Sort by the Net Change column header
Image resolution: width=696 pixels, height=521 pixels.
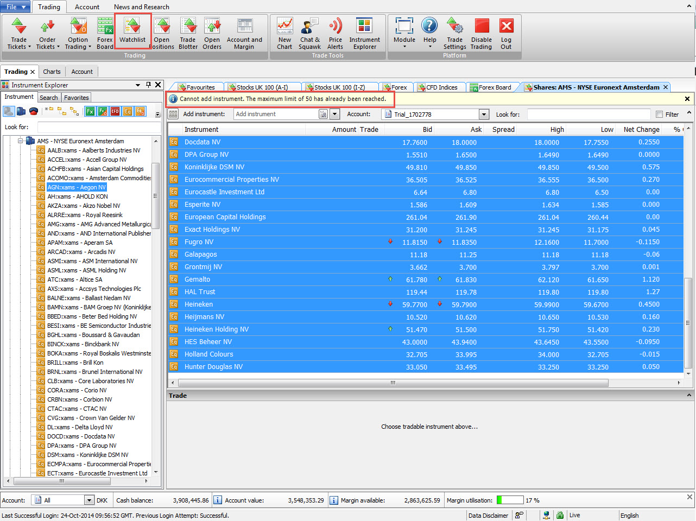[641, 129]
